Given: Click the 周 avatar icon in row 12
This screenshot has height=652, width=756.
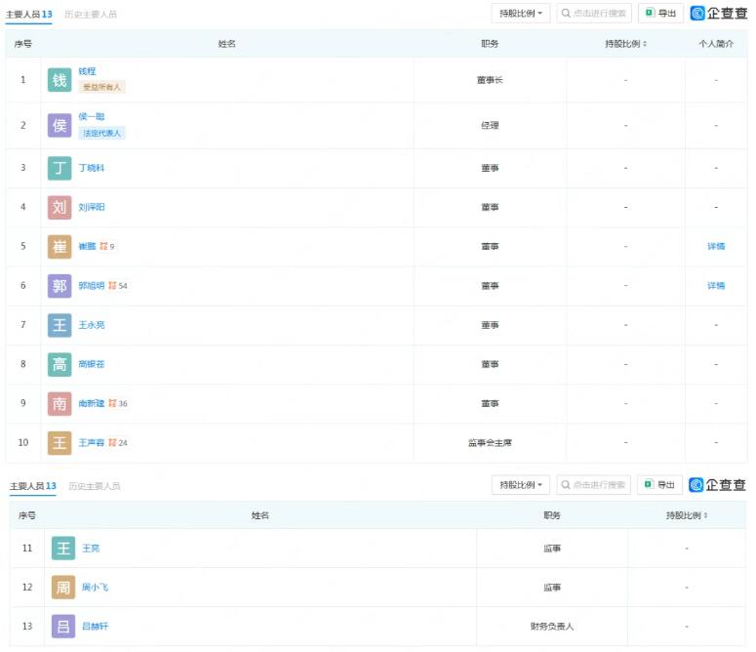Looking at the screenshot, I should pyautogui.click(x=63, y=588).
